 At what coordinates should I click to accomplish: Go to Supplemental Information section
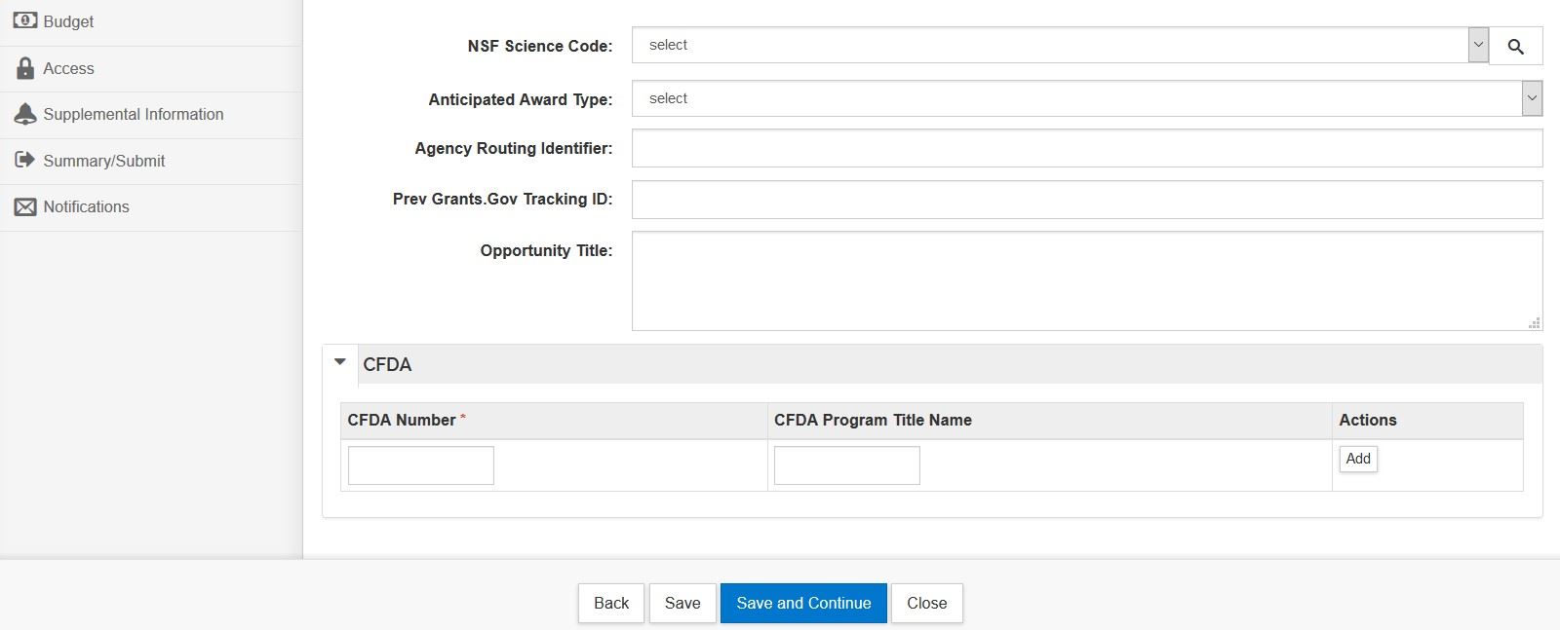tap(134, 114)
